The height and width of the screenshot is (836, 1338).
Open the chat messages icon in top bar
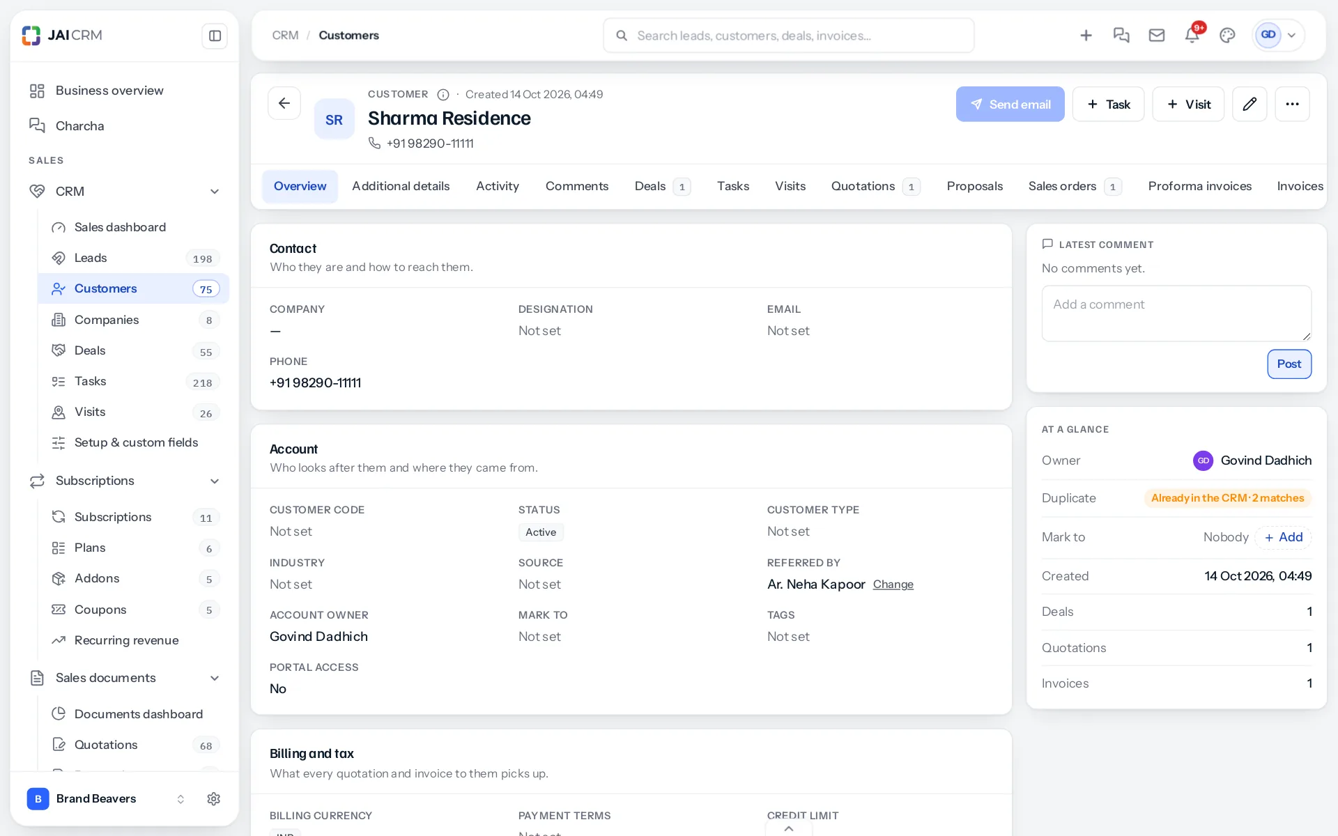tap(1121, 36)
